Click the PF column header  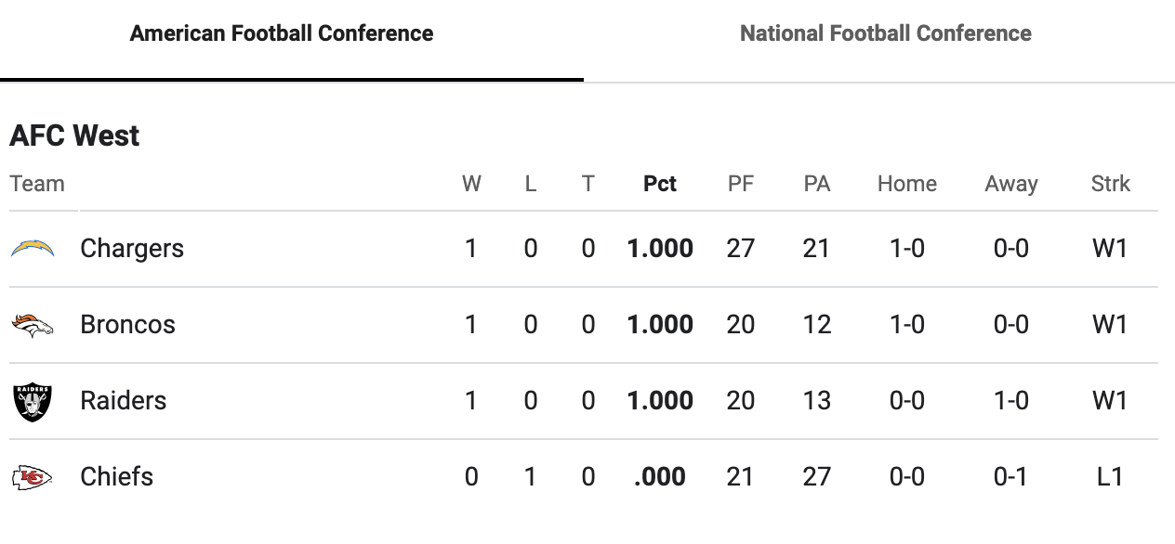coord(741,184)
